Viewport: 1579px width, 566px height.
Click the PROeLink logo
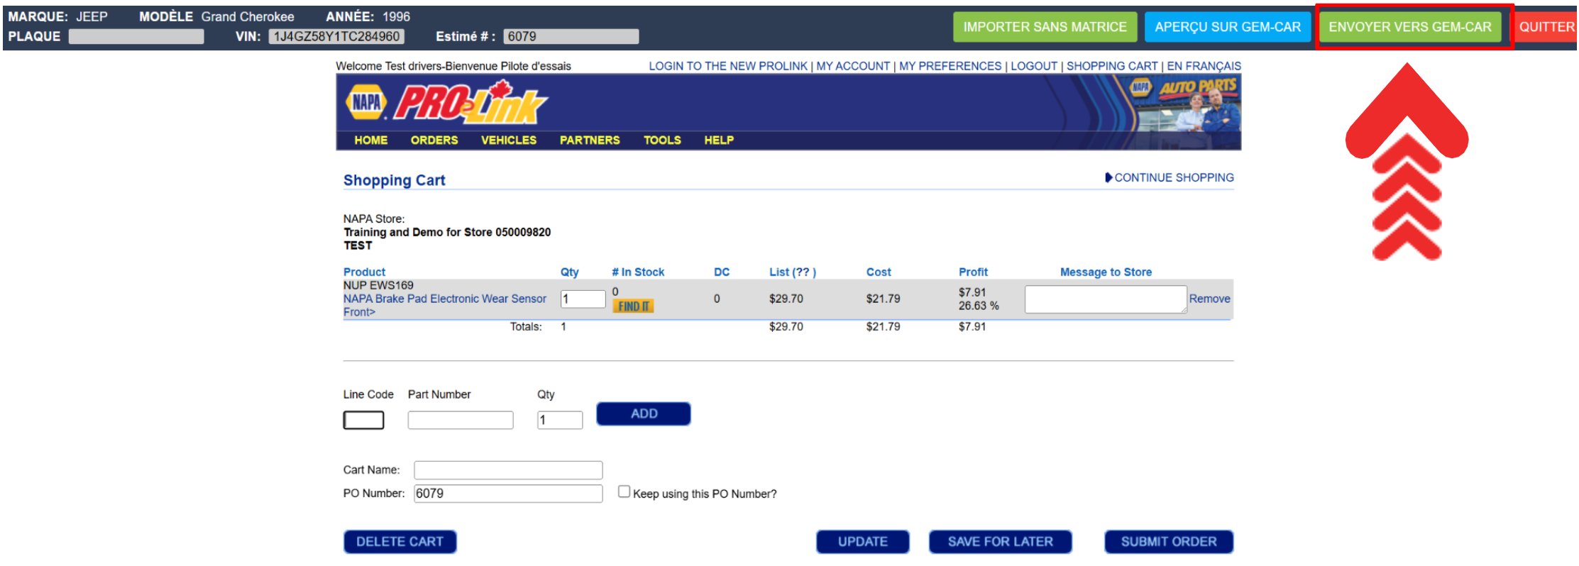[471, 104]
